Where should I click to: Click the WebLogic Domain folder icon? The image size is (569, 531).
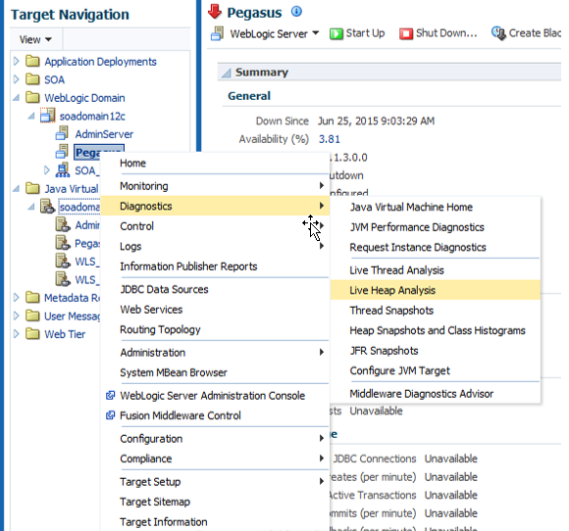click(32, 98)
